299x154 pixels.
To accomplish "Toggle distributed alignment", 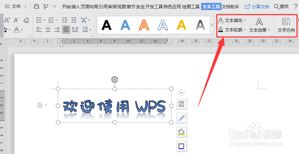I will pos(75,29).
